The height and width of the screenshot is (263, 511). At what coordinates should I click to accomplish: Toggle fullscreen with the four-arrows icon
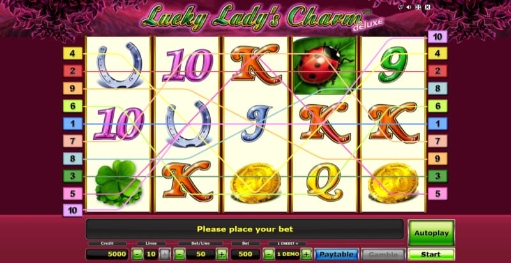point(418,7)
